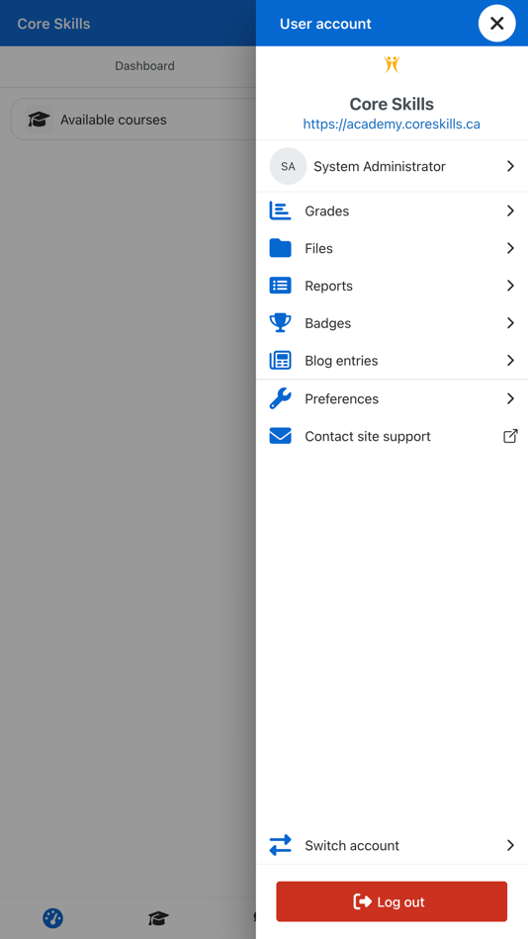Open graduation cap icon in bottom bar

point(158,918)
